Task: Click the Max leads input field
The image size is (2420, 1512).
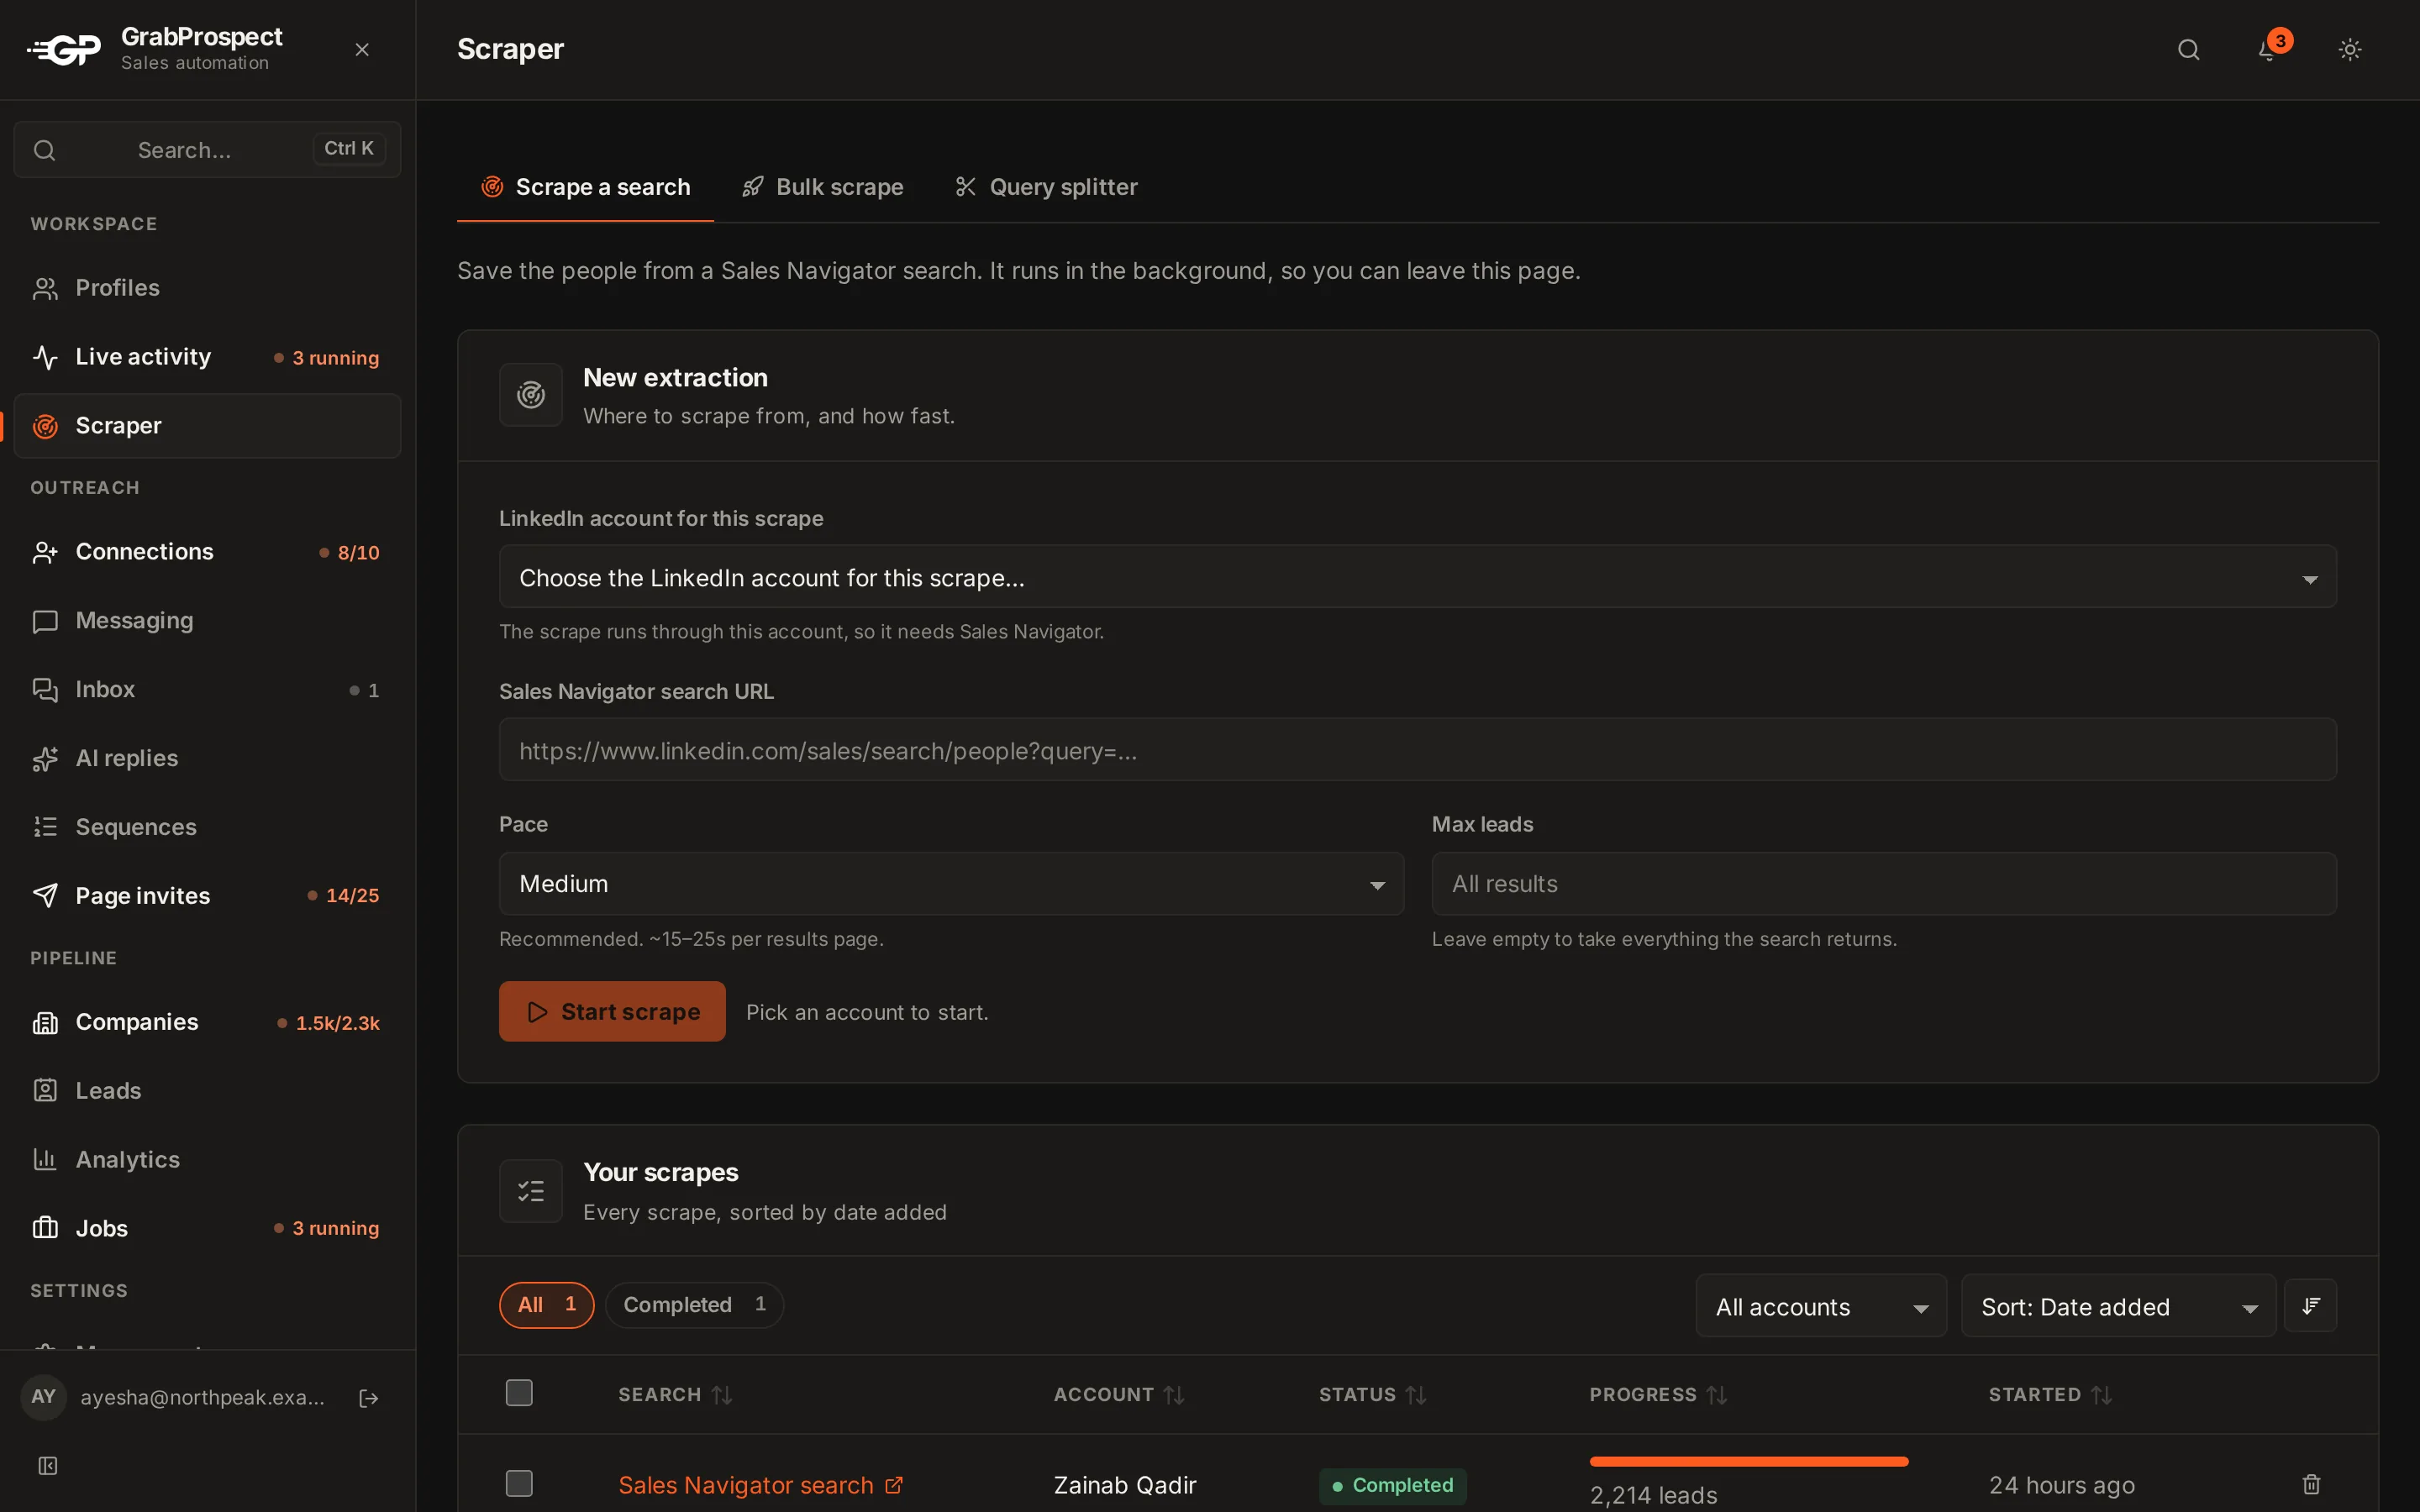Action: pos(1883,883)
